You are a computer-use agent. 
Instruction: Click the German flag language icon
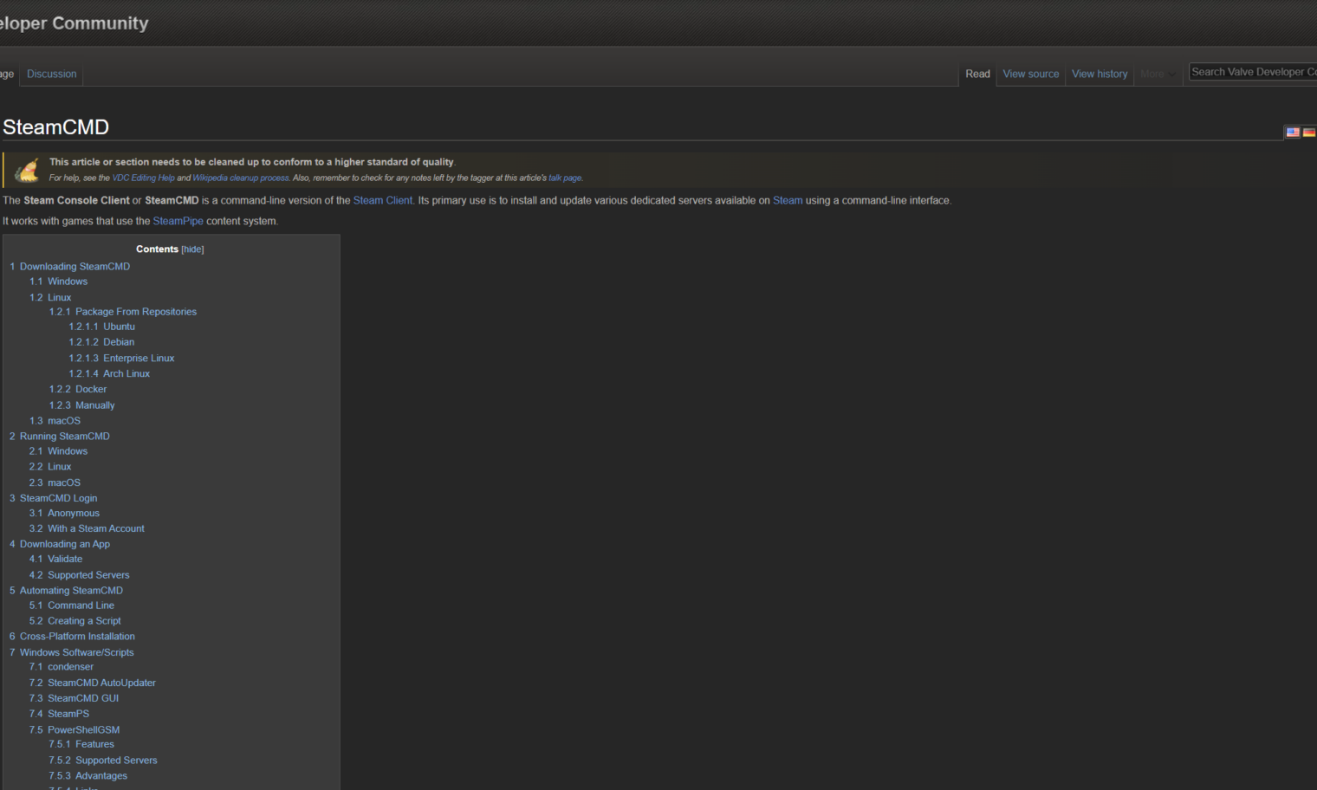coord(1309,133)
